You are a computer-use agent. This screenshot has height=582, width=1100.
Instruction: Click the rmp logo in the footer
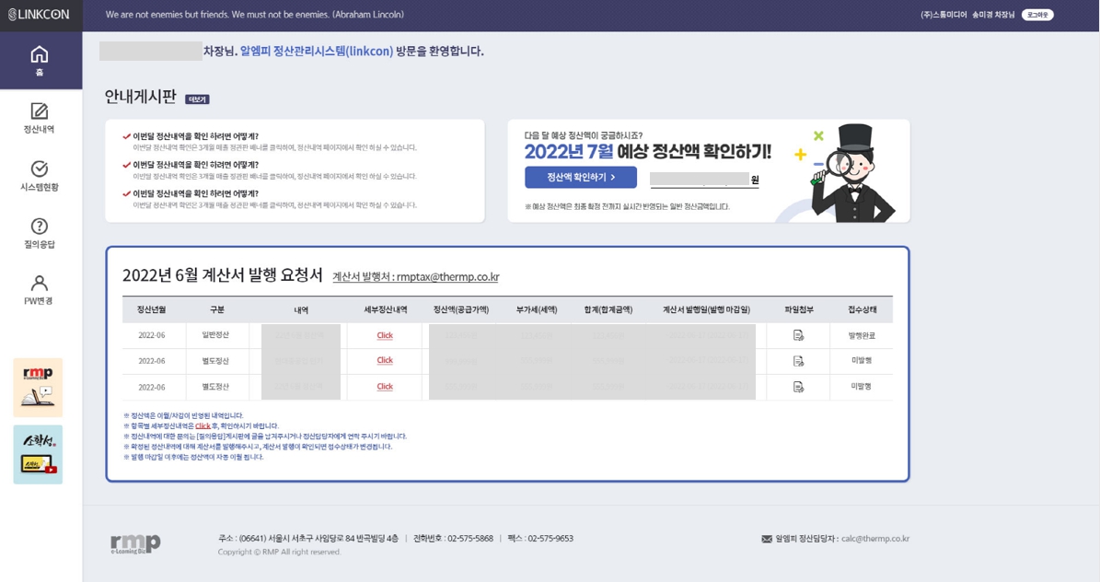click(135, 543)
